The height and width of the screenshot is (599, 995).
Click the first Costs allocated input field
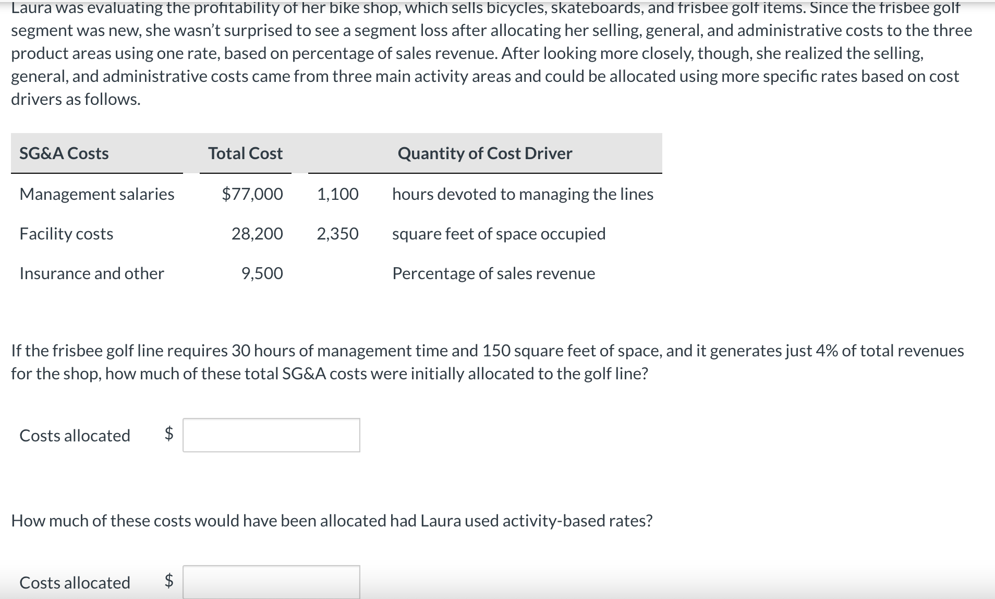[271, 435]
